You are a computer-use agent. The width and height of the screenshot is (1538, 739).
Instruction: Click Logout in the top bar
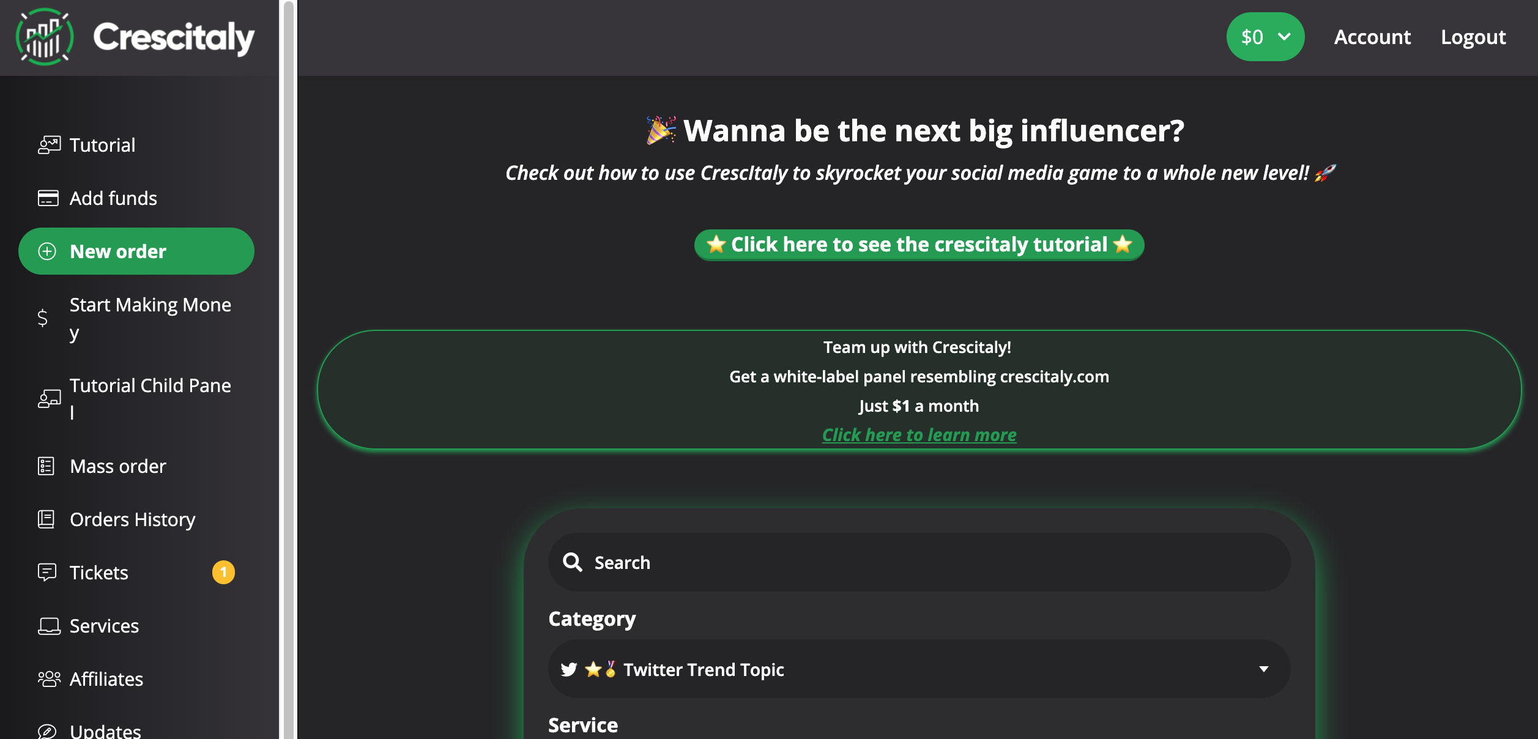1473,37
